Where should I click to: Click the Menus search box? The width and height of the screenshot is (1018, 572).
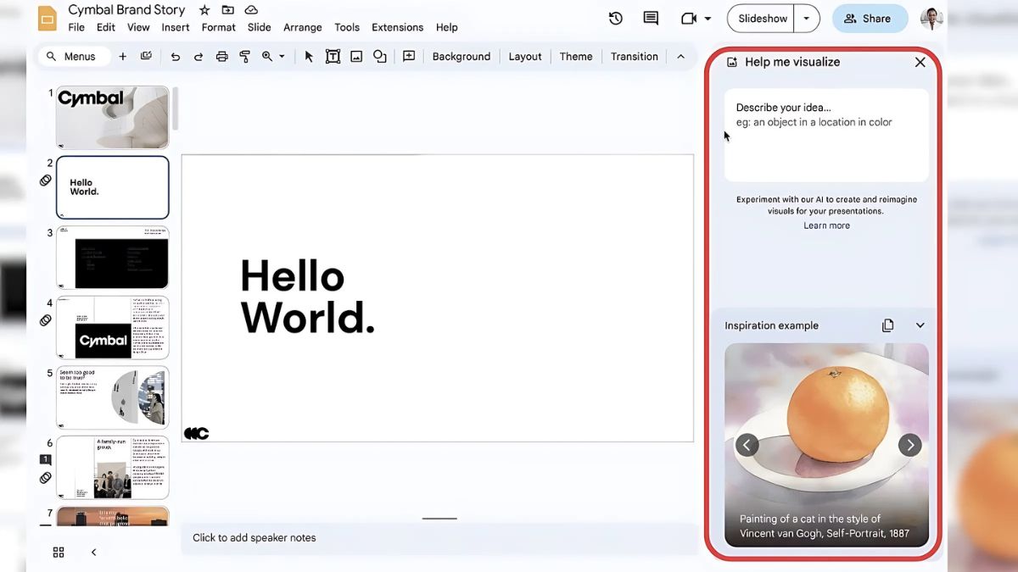point(75,57)
